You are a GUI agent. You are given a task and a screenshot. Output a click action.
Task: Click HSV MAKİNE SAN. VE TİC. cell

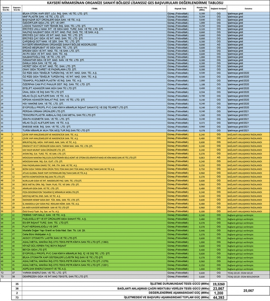click(x=95, y=104)
